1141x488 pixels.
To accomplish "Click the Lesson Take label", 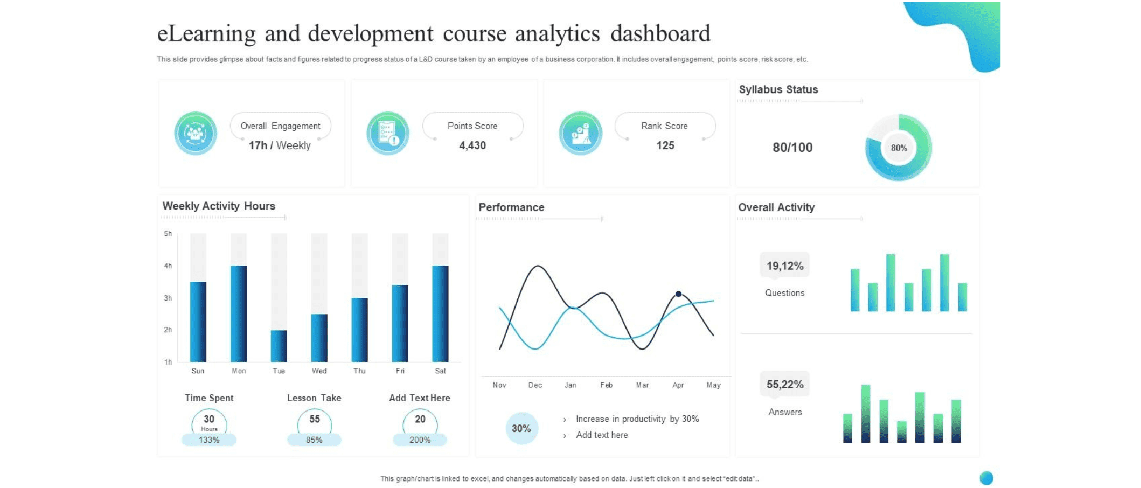I will [314, 398].
